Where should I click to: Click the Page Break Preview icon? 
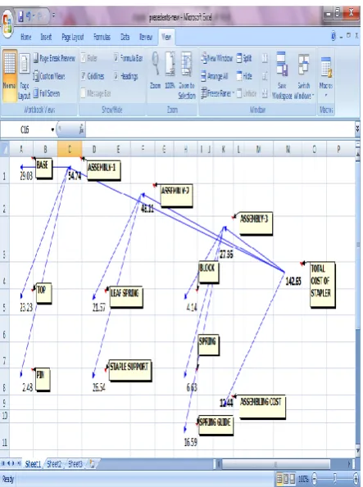36,58
